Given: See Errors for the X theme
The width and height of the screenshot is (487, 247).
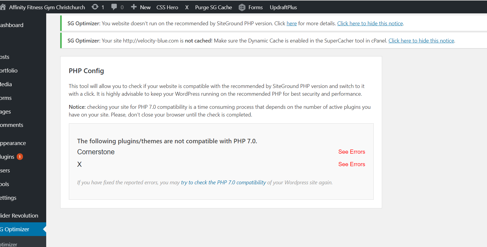Looking at the screenshot, I should pyautogui.click(x=351, y=164).
